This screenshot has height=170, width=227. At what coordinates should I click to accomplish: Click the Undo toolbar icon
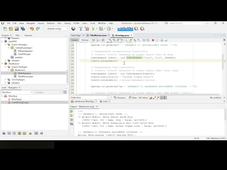(x=32, y=29)
